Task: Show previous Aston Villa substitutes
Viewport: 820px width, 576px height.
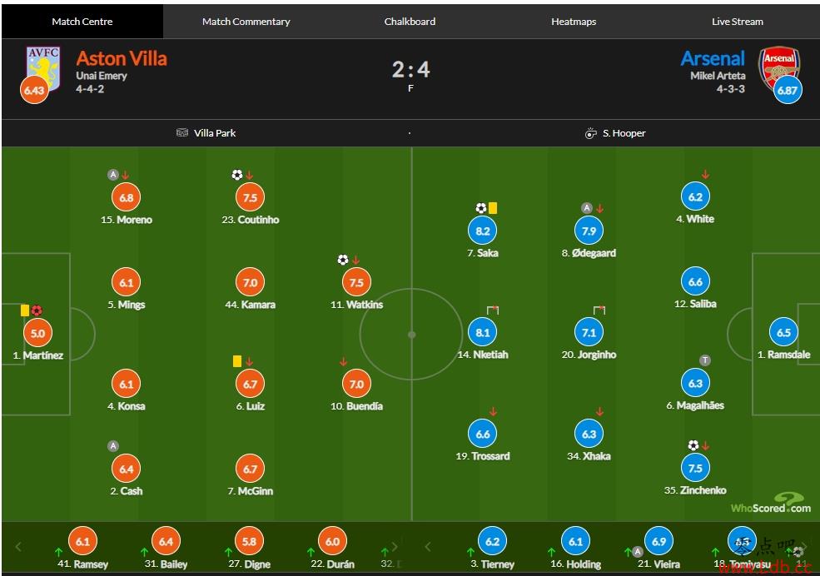Action: click(19, 547)
